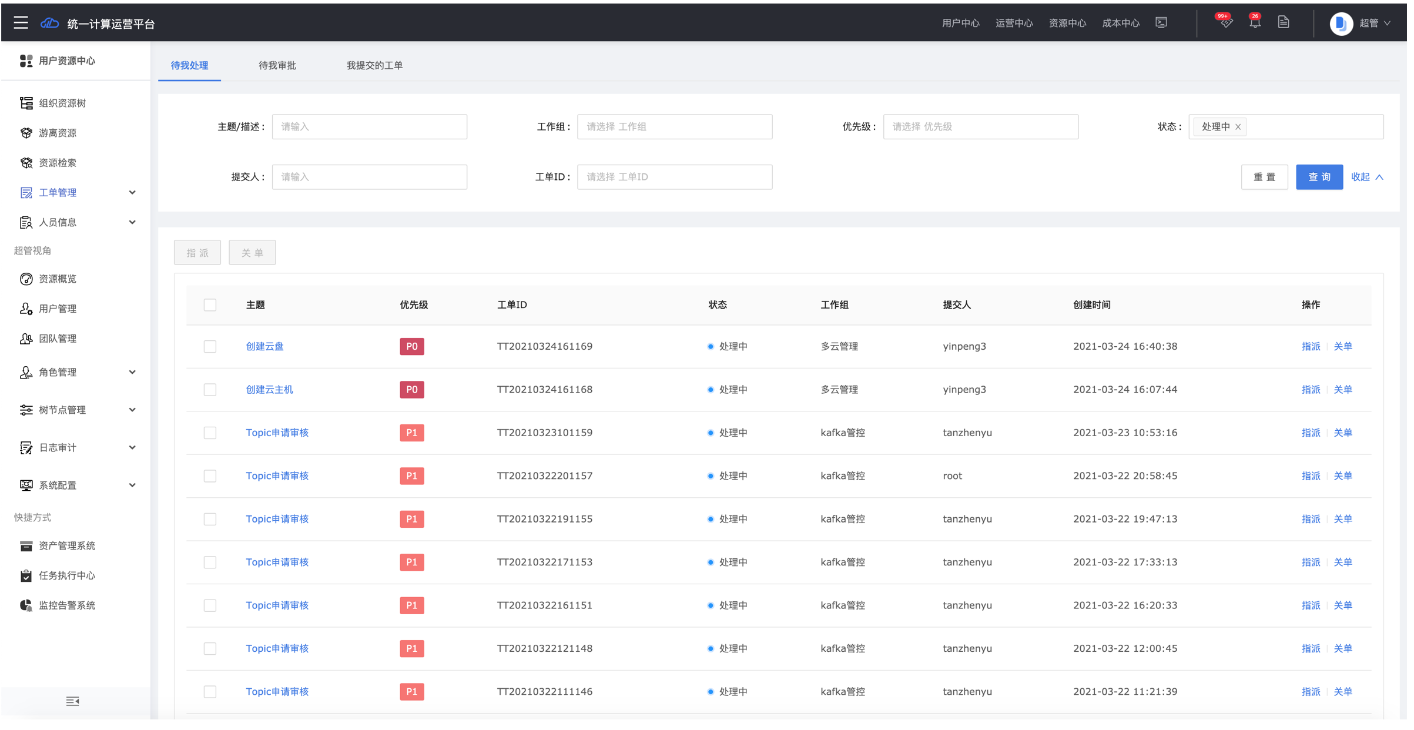Expand the 角色管理 submenu chevron
This screenshot has height=730, width=1414.
click(x=132, y=372)
